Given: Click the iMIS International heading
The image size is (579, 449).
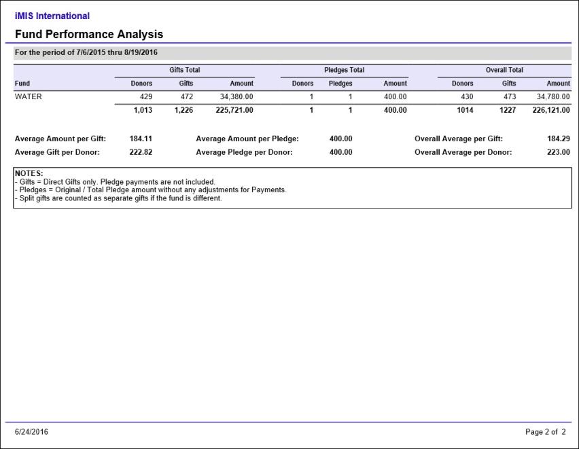Looking at the screenshot, I should [52, 16].
